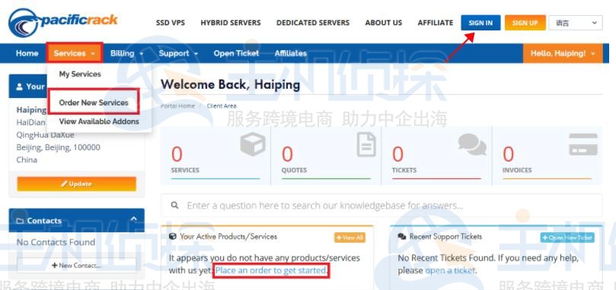
Task: Open the language selector dropdown
Action: pos(575,23)
